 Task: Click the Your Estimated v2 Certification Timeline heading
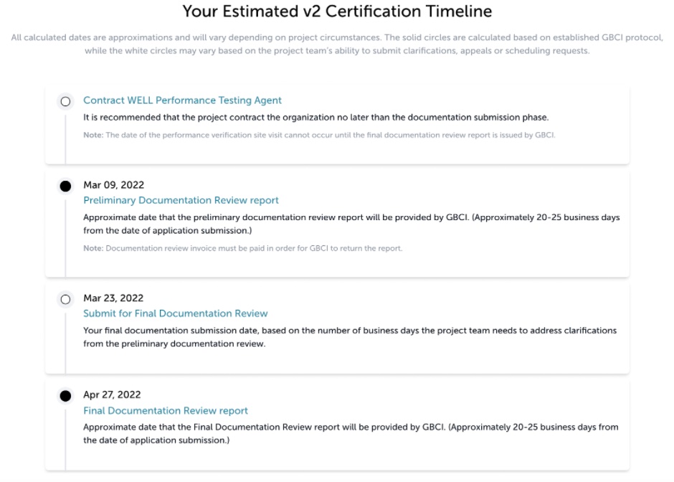pyautogui.click(x=337, y=11)
